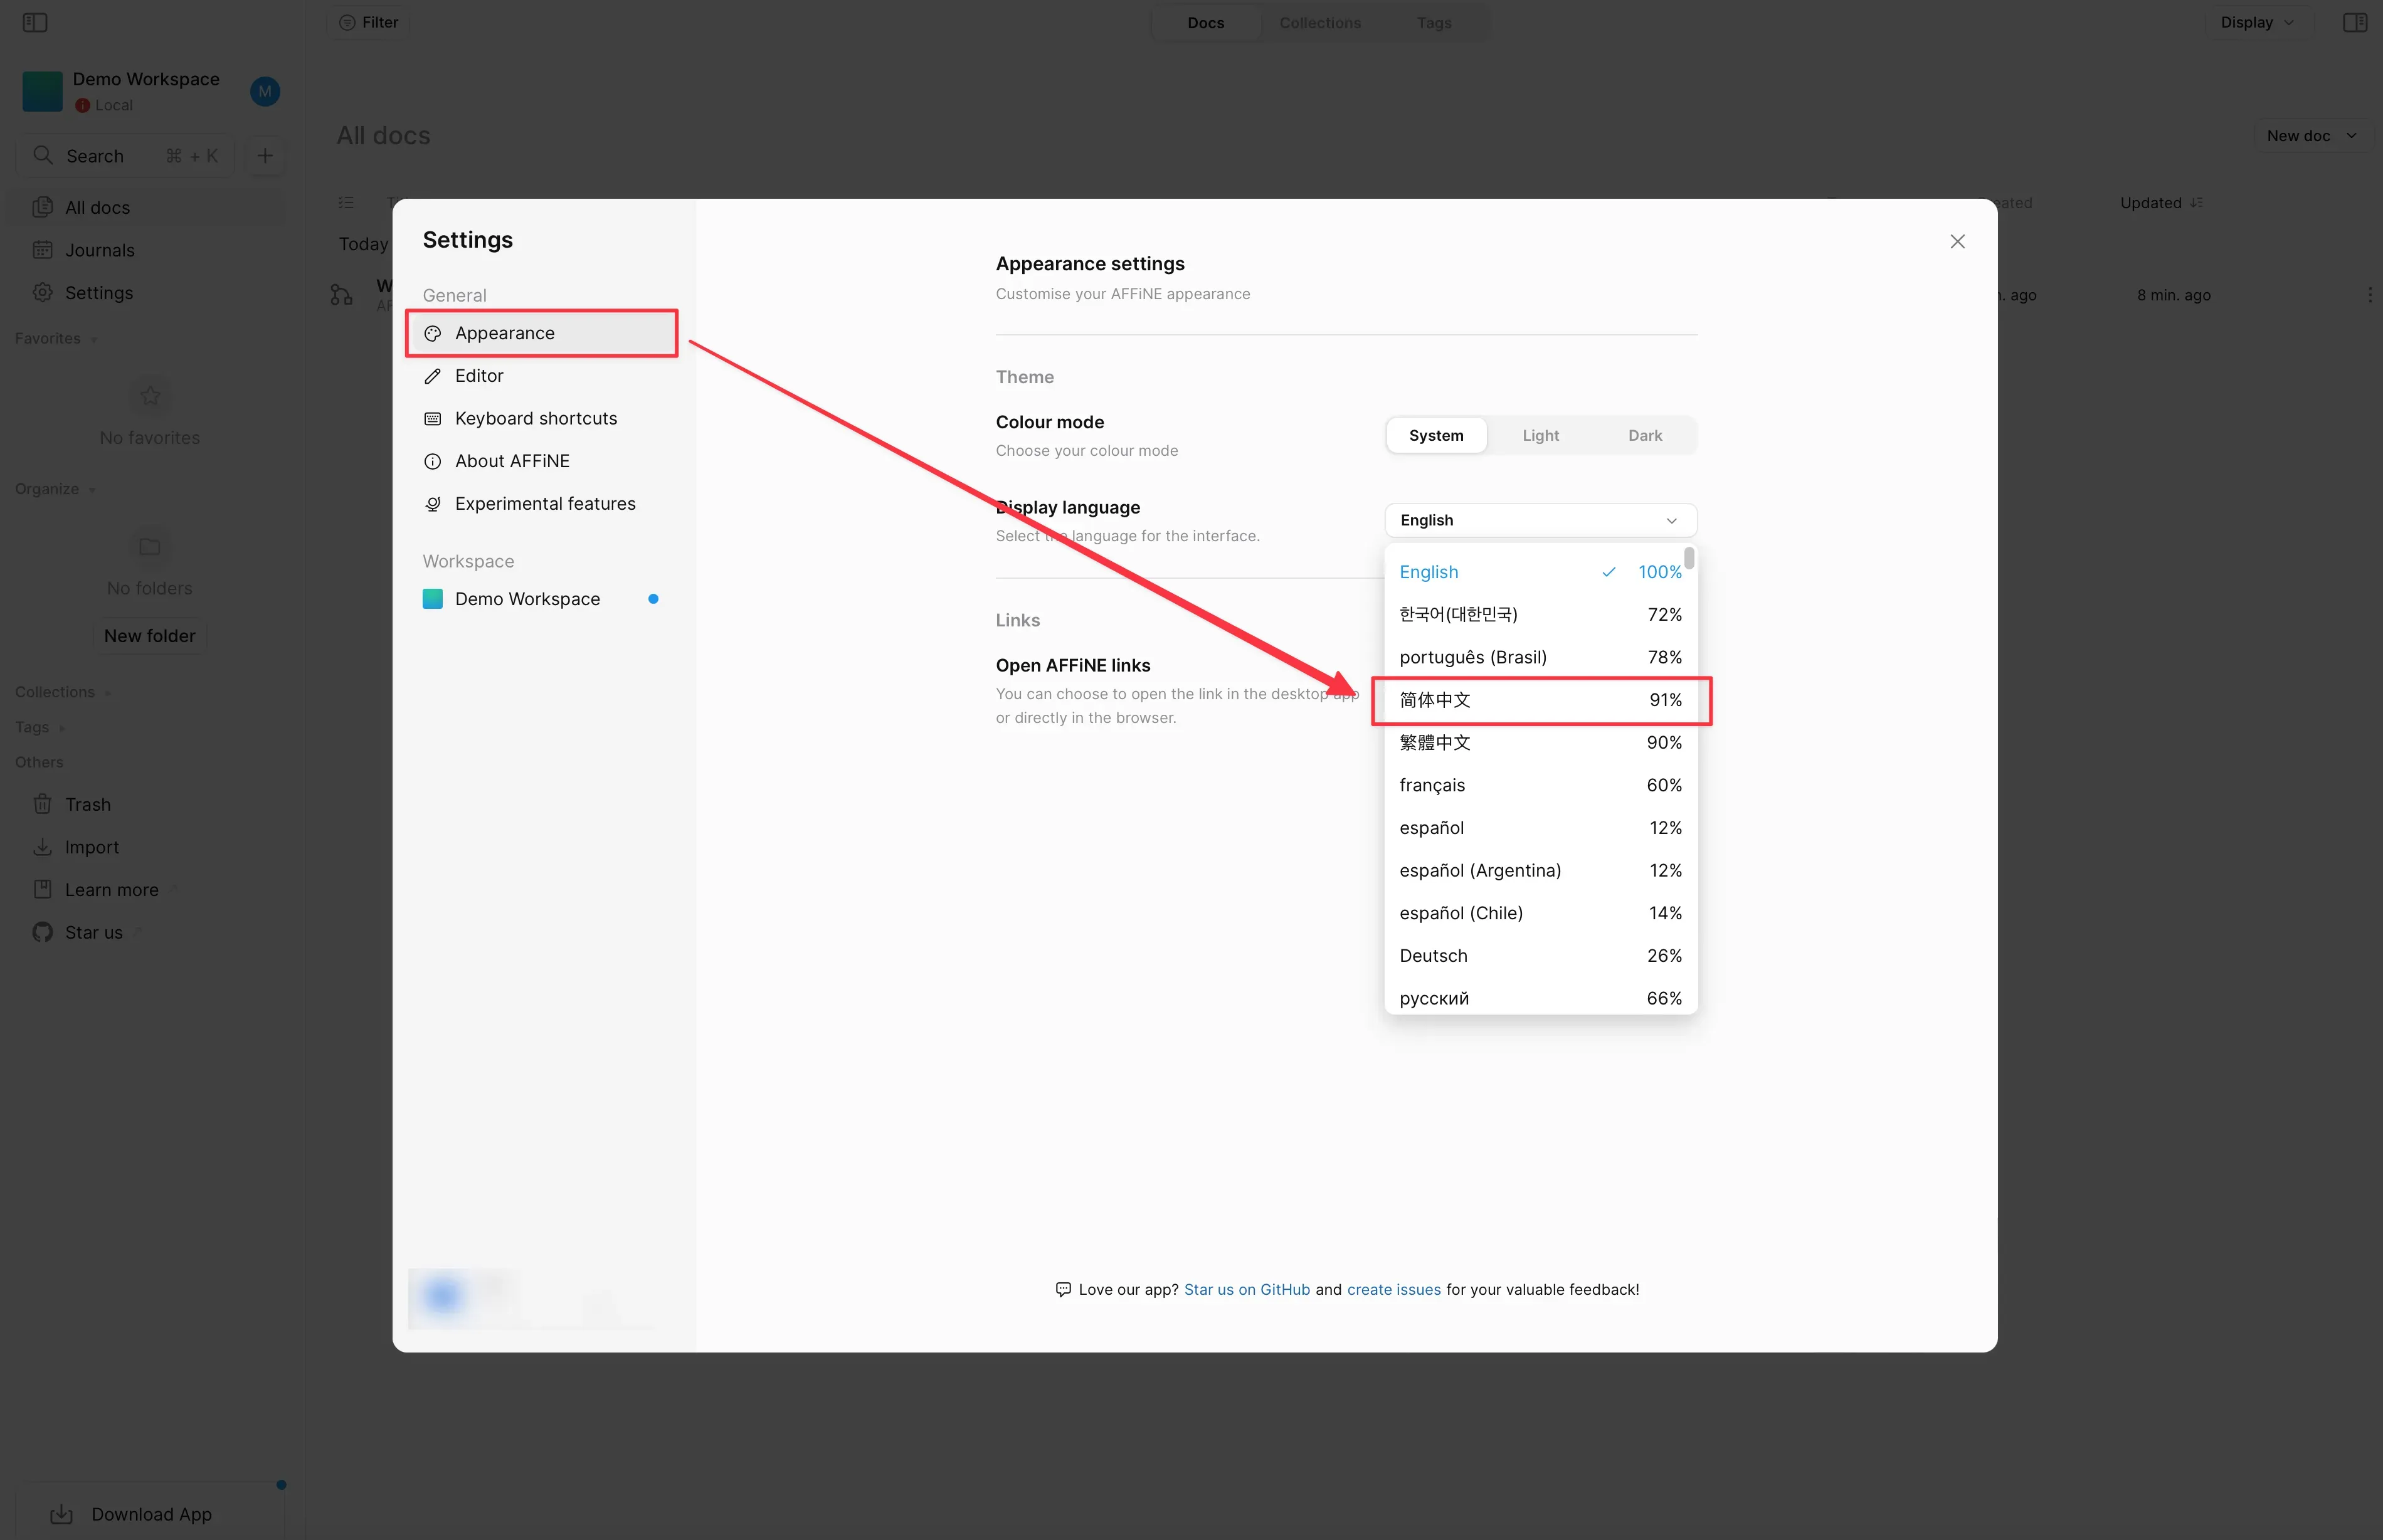The height and width of the screenshot is (1540, 2383).
Task: Expand the Tags section
Action: [x=40, y=727]
